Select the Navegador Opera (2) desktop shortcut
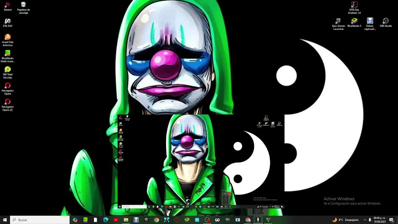Image resolution: width=398 pixels, height=224 pixels. (7, 105)
